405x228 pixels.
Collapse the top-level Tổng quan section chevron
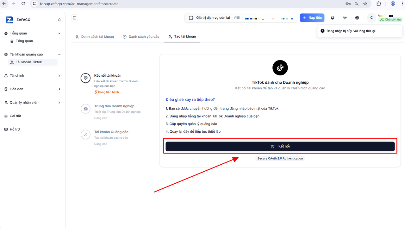pyautogui.click(x=59, y=33)
